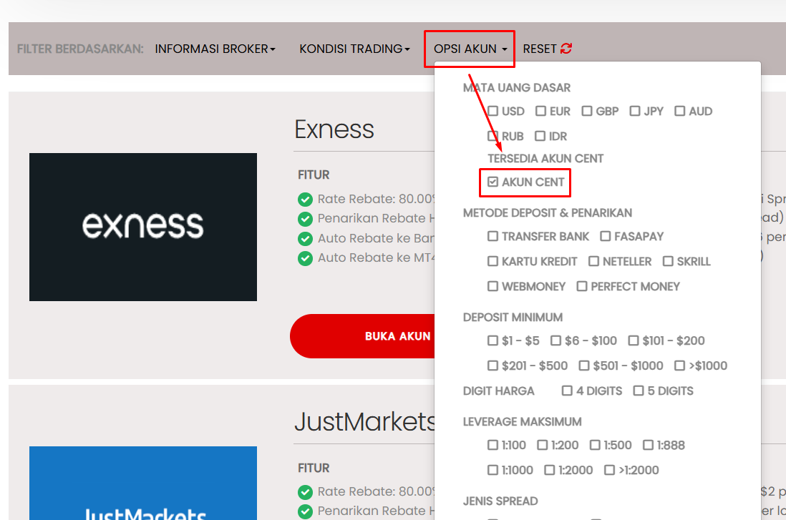Image resolution: width=786 pixels, height=520 pixels.
Task: Tick the GBP currency checkbox
Action: tap(587, 111)
